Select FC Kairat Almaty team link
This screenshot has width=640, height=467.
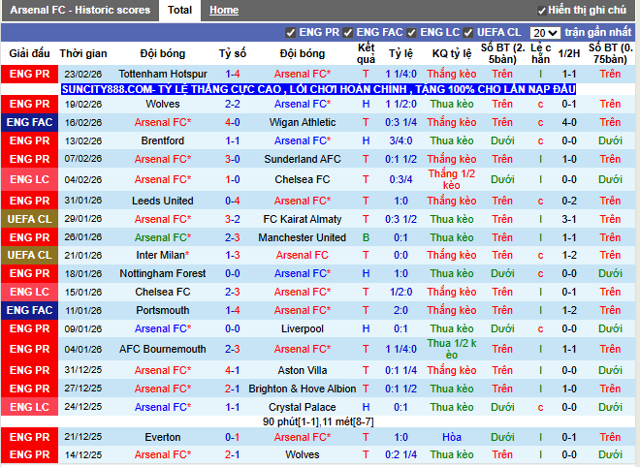point(303,219)
